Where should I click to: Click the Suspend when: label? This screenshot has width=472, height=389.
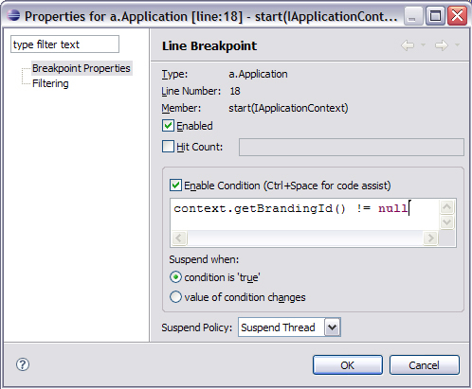point(204,259)
